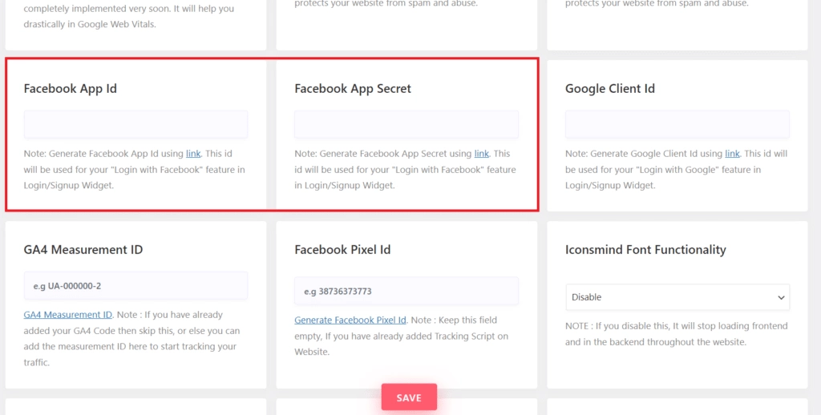This screenshot has height=415, width=821.
Task: Click the GA4 Measurement ID input box
Action: [135, 286]
